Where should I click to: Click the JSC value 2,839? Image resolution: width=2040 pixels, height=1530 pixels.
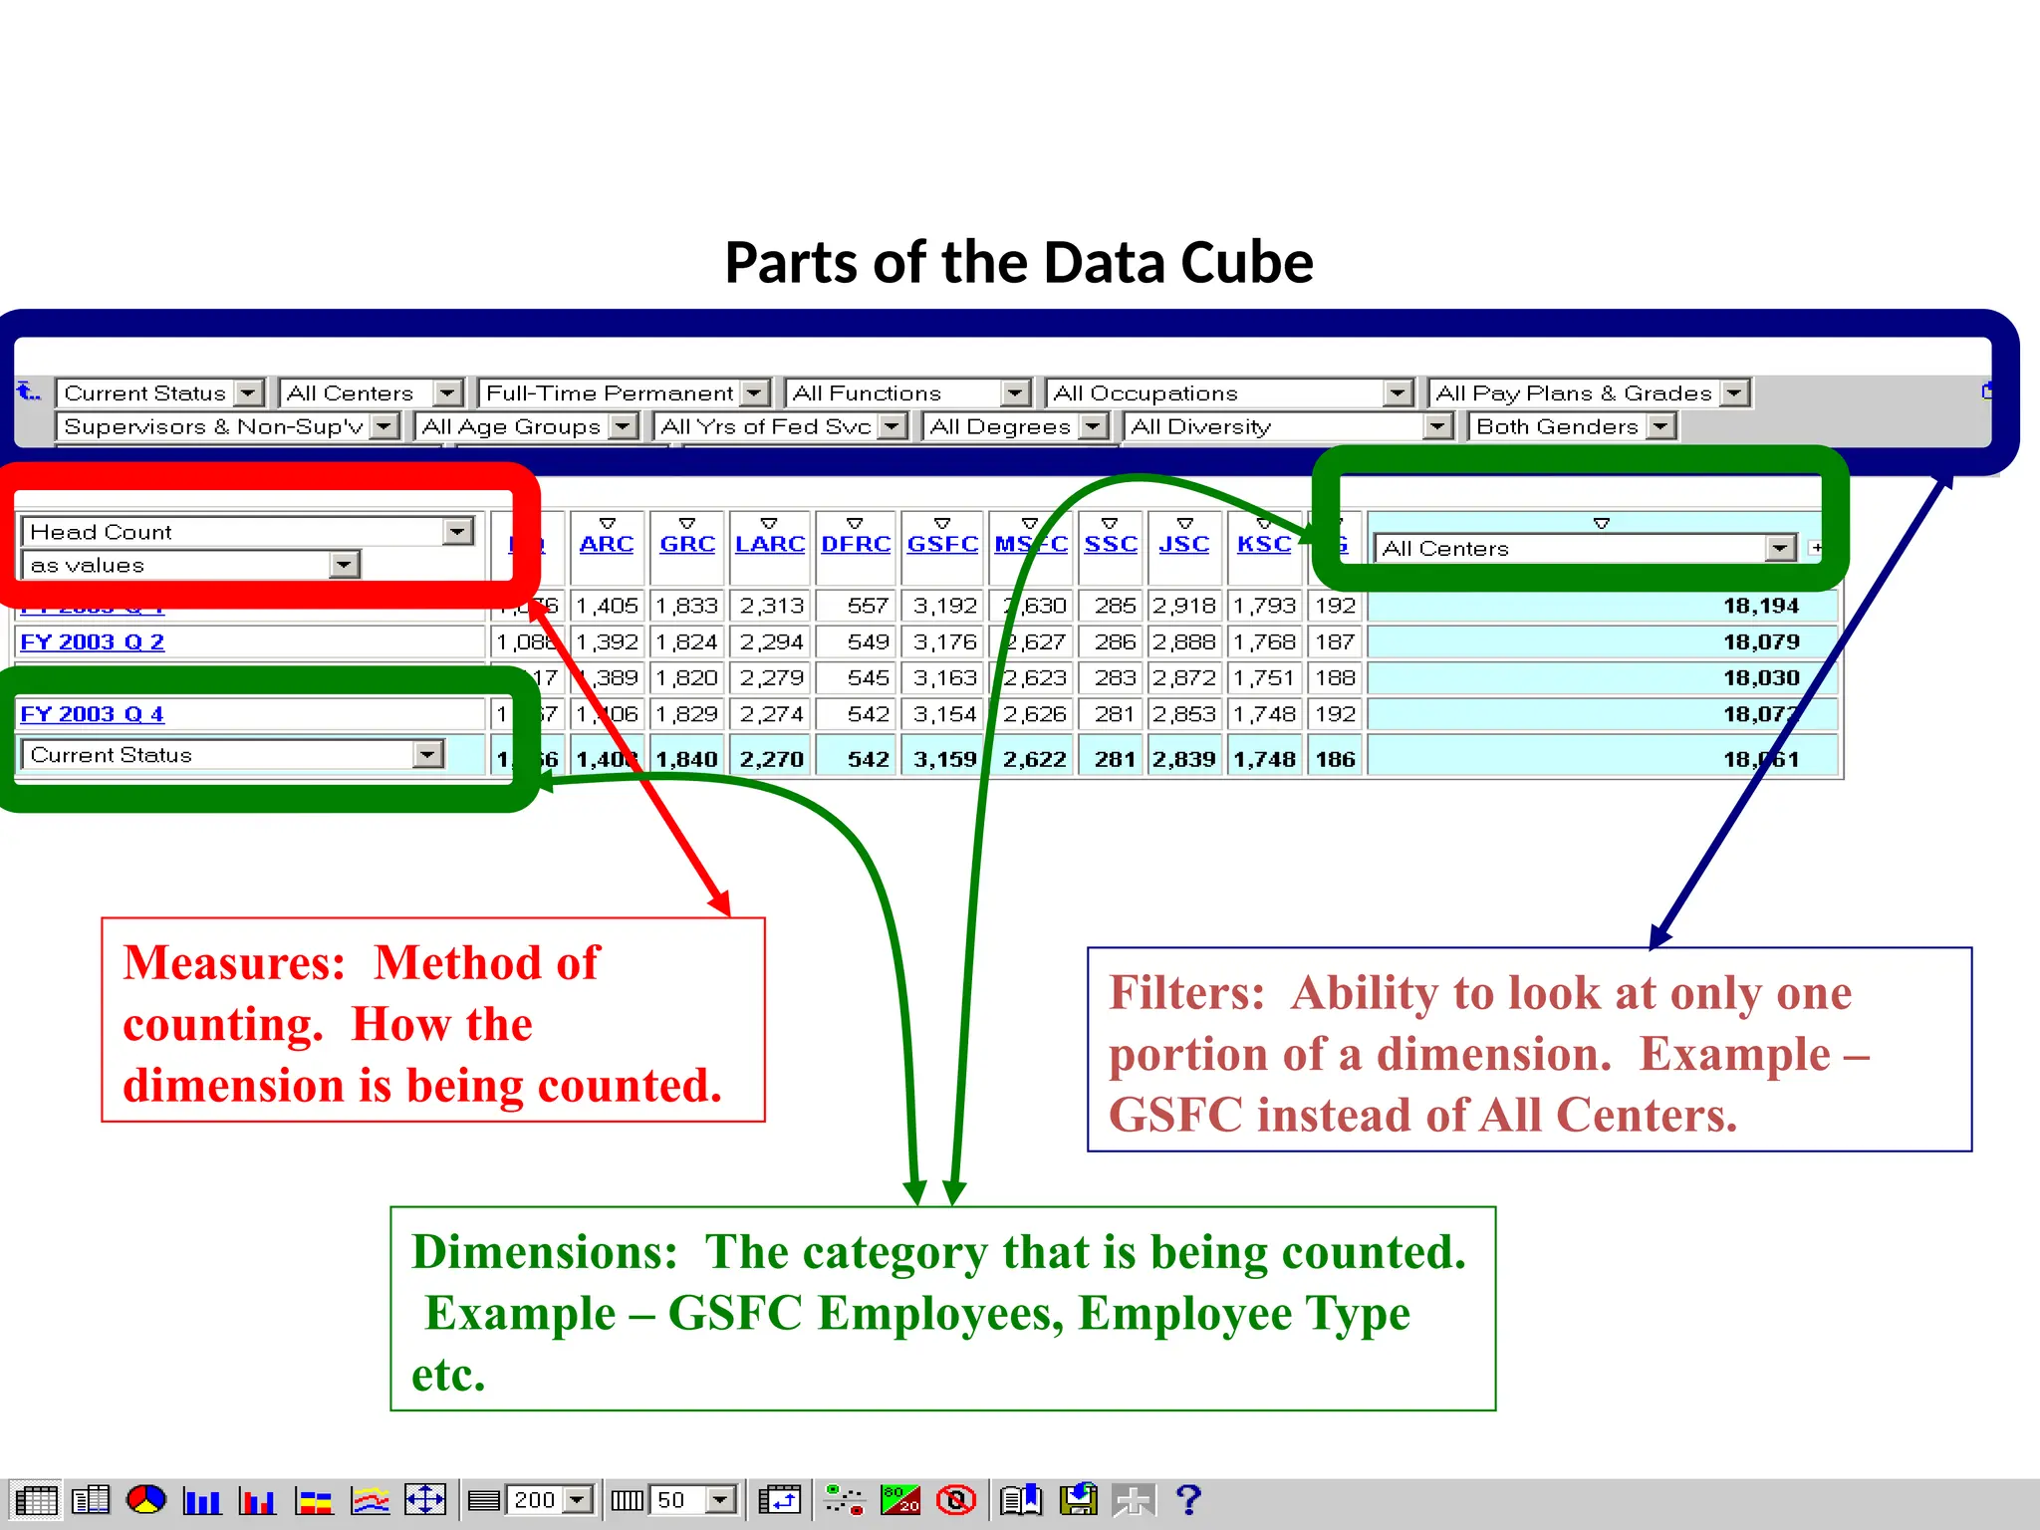click(1184, 759)
